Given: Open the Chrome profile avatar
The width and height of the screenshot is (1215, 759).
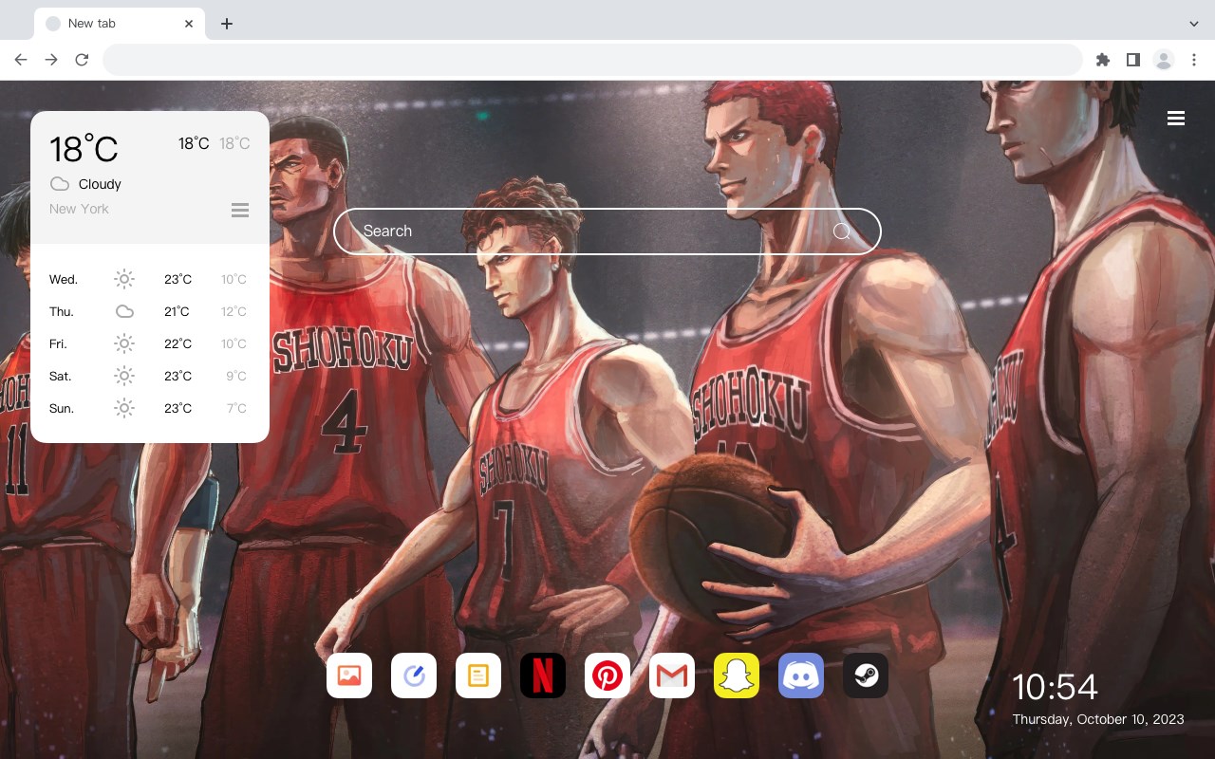Looking at the screenshot, I should [x=1164, y=60].
